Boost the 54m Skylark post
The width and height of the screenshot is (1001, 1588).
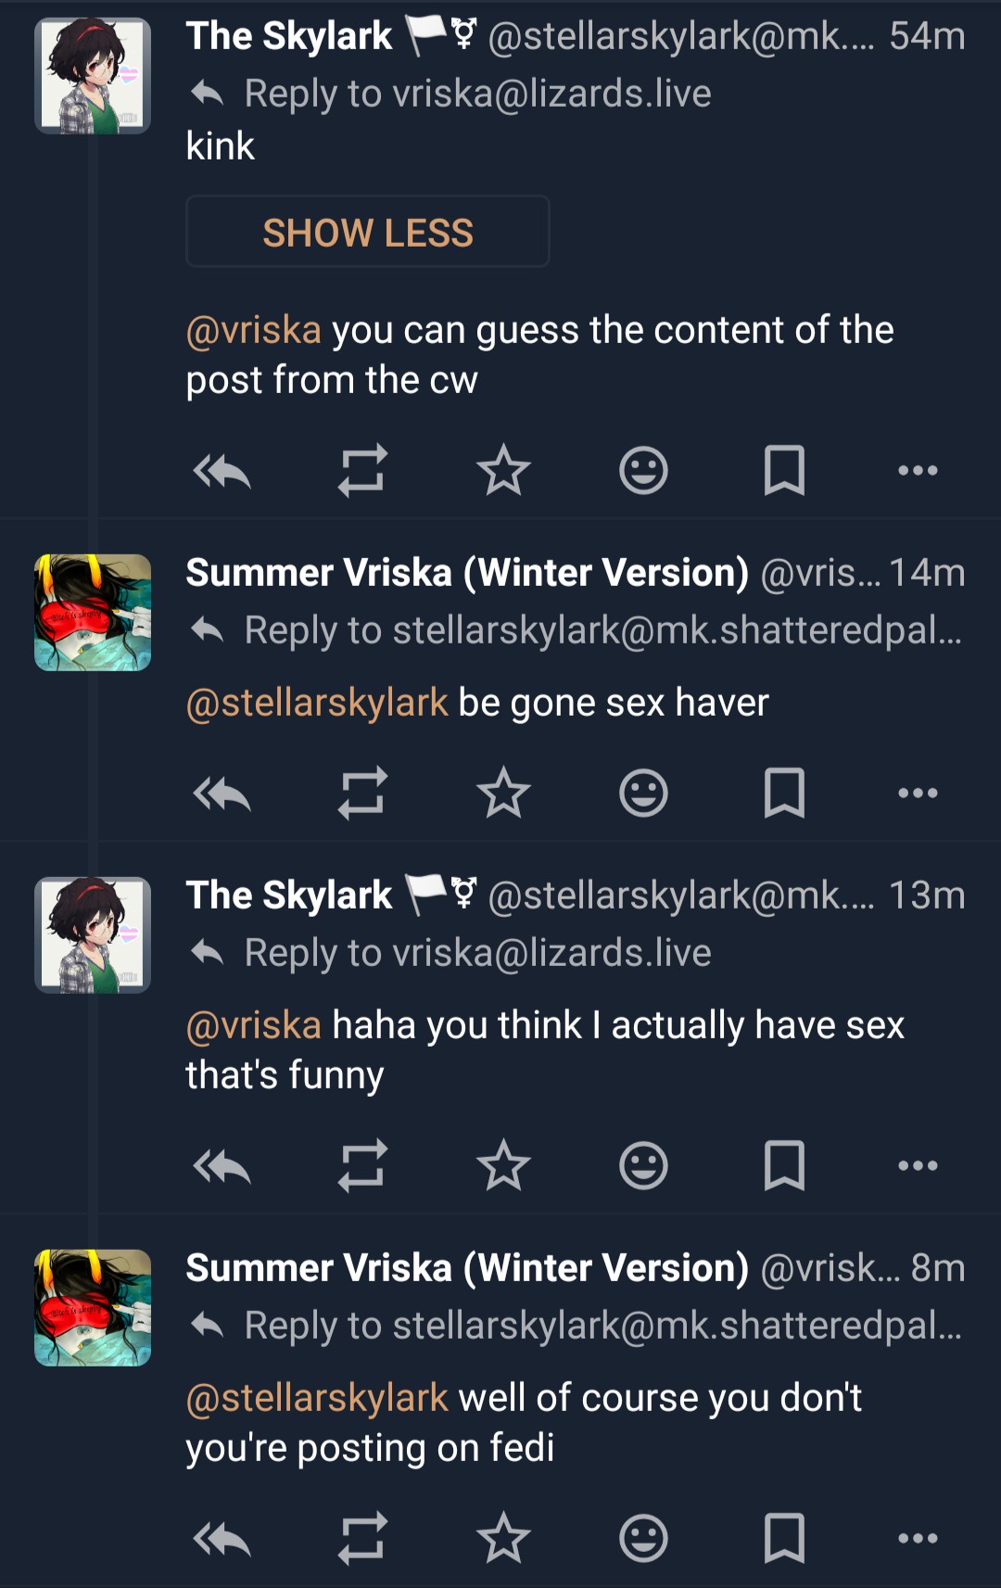[x=362, y=471]
